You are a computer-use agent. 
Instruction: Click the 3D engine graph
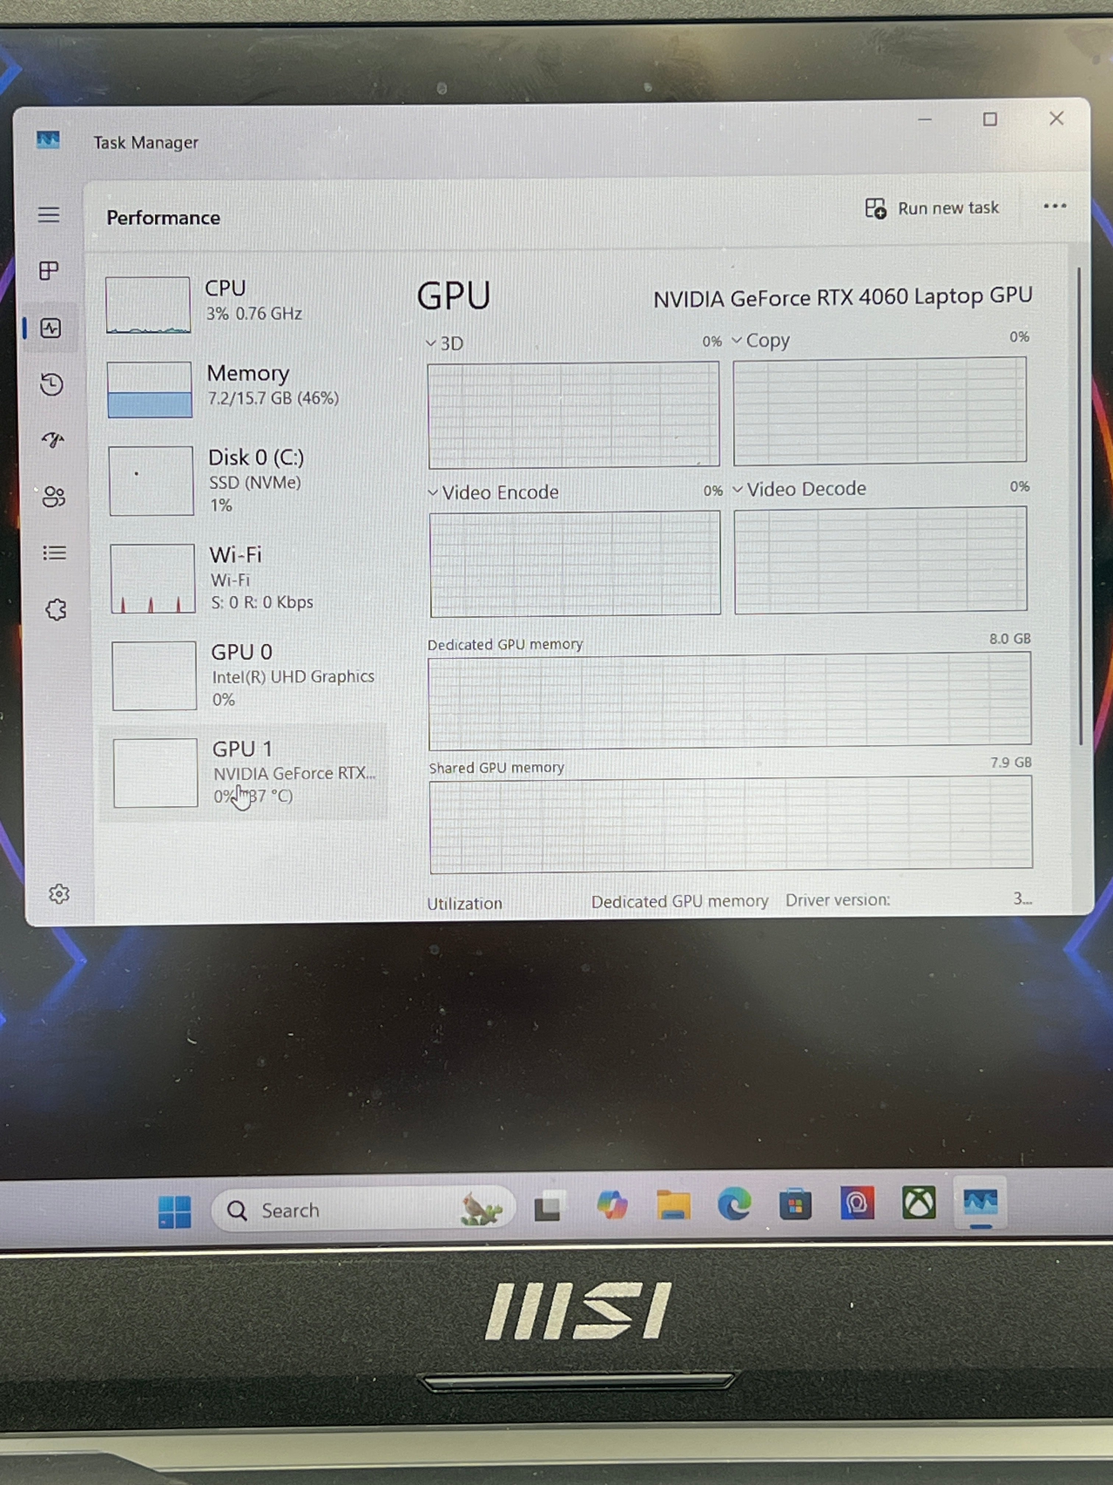point(573,414)
